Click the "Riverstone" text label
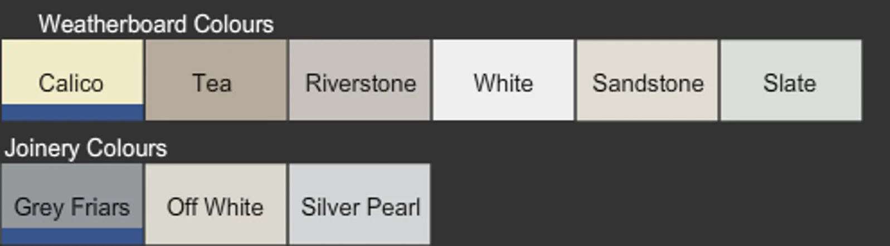 (361, 83)
